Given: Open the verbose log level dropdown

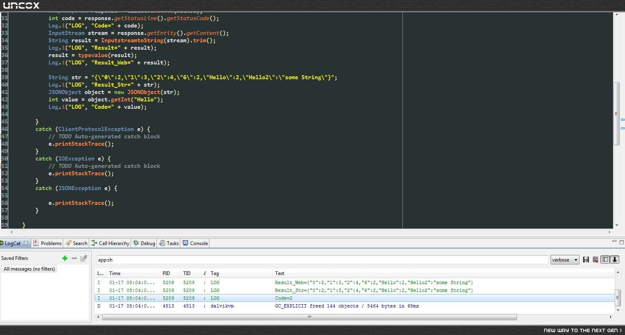Looking at the screenshot, I should pyautogui.click(x=565, y=260).
